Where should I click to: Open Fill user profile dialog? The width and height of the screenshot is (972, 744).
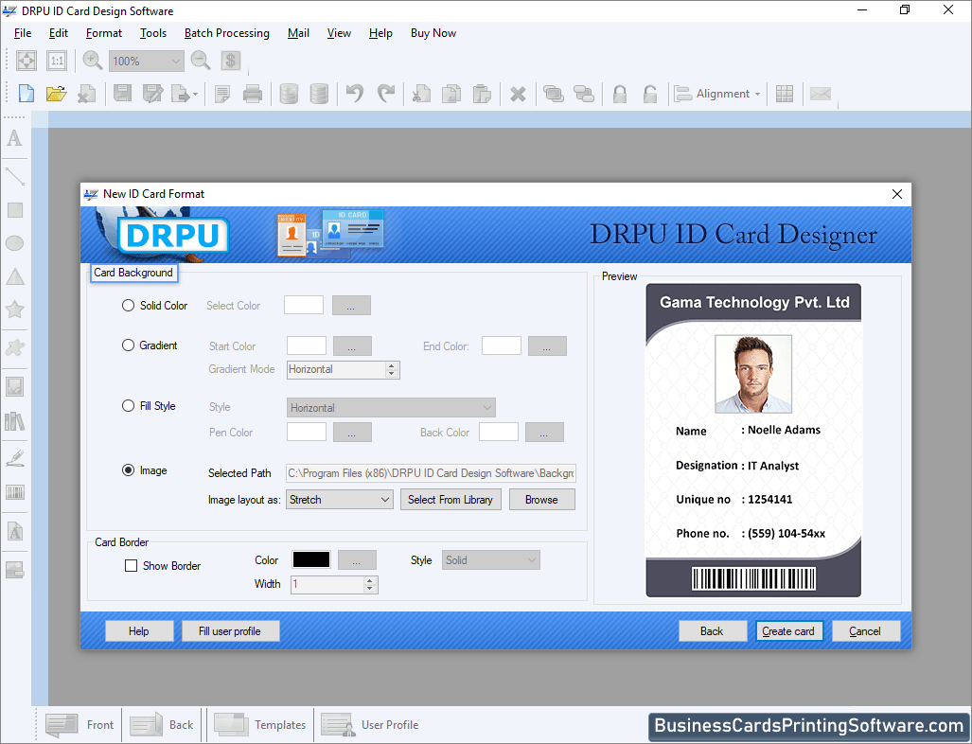pos(230,630)
